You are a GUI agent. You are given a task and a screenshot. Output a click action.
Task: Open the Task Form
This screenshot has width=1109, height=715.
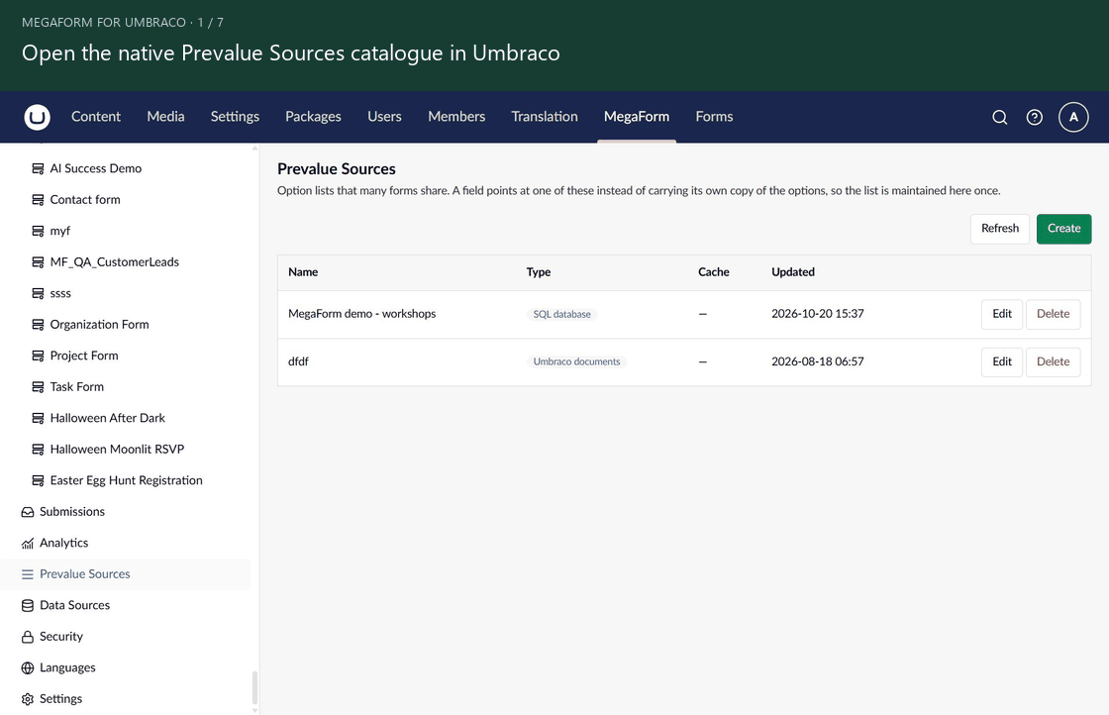point(76,386)
